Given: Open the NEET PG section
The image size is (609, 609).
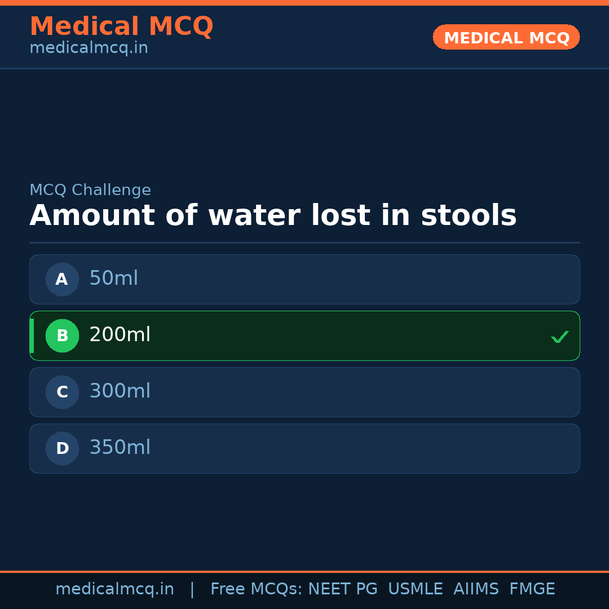Looking at the screenshot, I should (342, 588).
